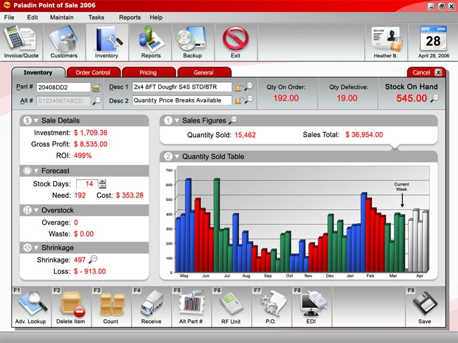This screenshot has width=458, height=343.
Task: Click the lock icon next to Desc 2
Action: click(238, 101)
